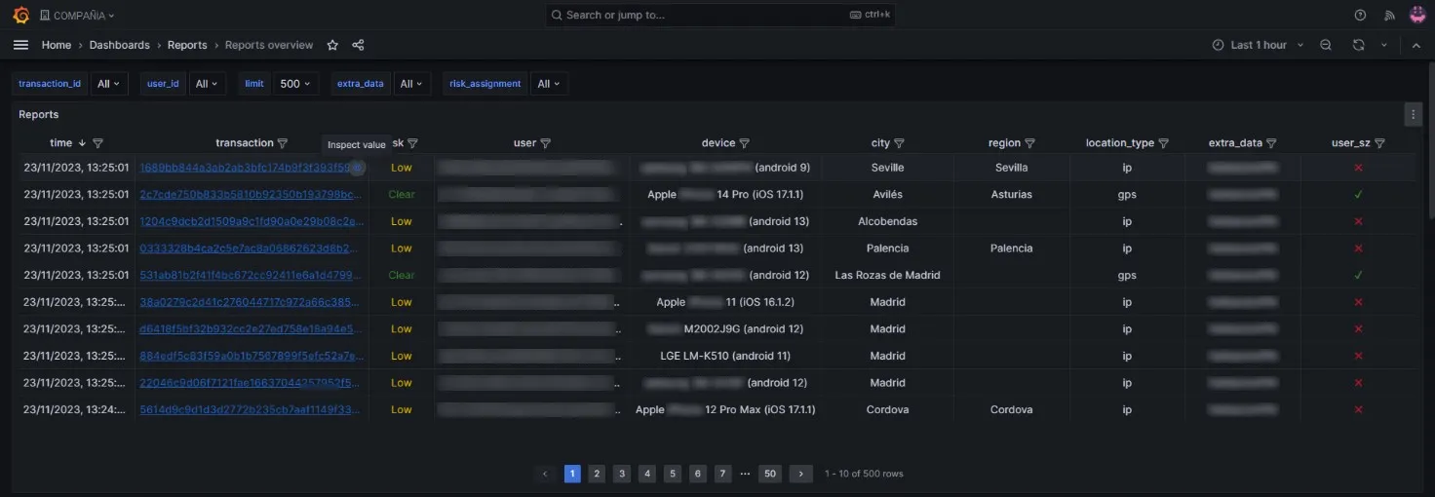Collapse the top toolbar with the chevron
1435x497 pixels.
[1416, 45]
